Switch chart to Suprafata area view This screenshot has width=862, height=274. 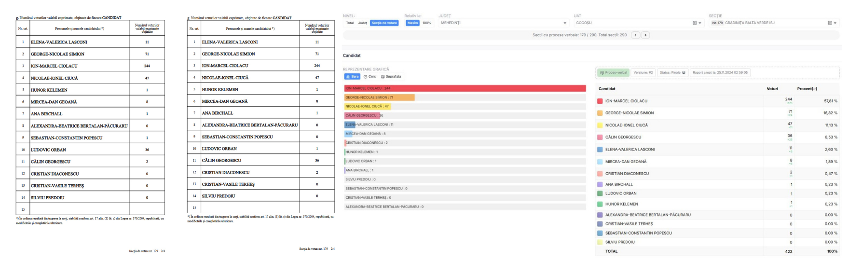(391, 77)
